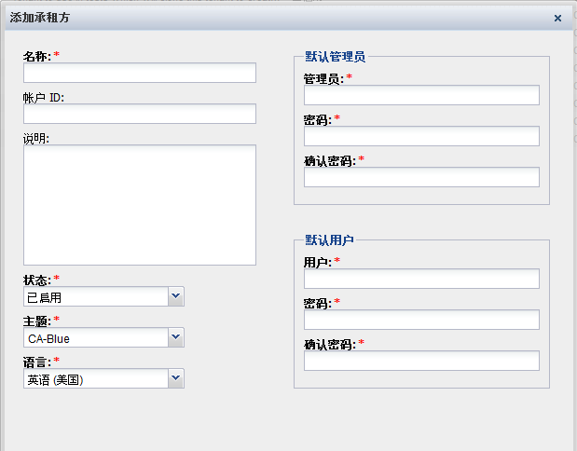Close the 添加承租方 dialog
Viewport: 577px width, 451px height.
pos(557,18)
